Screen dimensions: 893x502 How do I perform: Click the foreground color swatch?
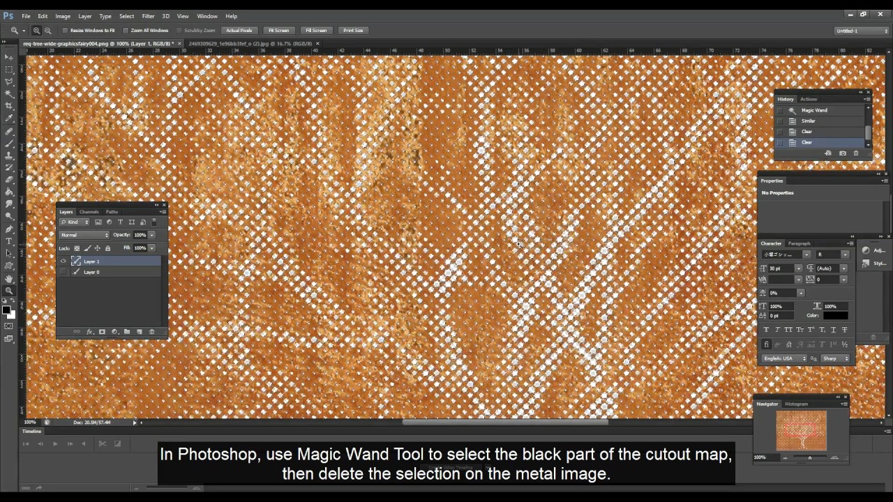coord(6,310)
